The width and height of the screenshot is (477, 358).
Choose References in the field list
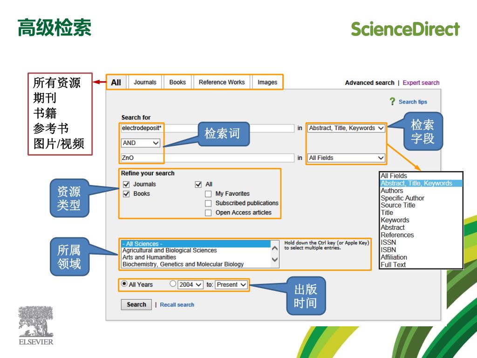click(421, 235)
